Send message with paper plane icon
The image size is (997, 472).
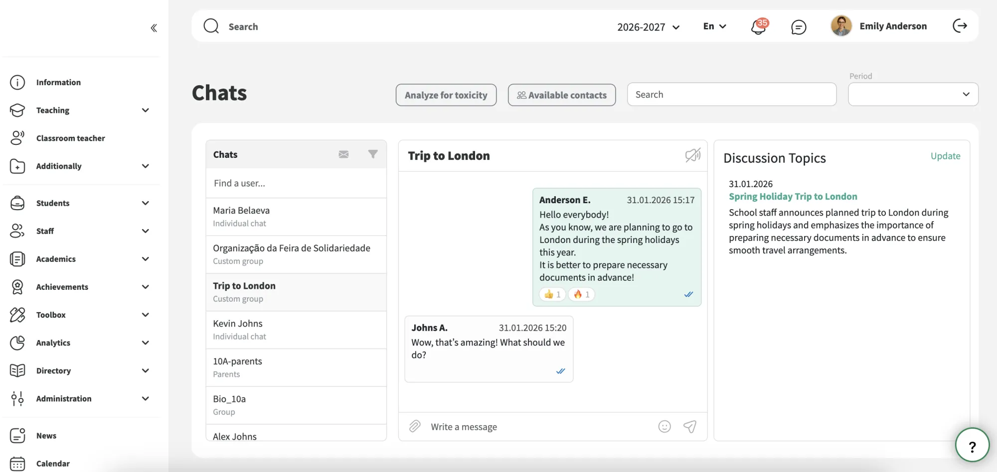click(690, 426)
